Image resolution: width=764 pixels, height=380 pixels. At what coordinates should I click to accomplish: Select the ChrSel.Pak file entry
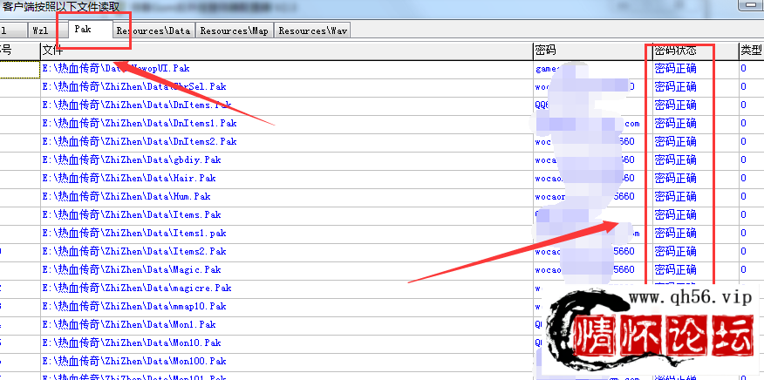click(x=134, y=86)
